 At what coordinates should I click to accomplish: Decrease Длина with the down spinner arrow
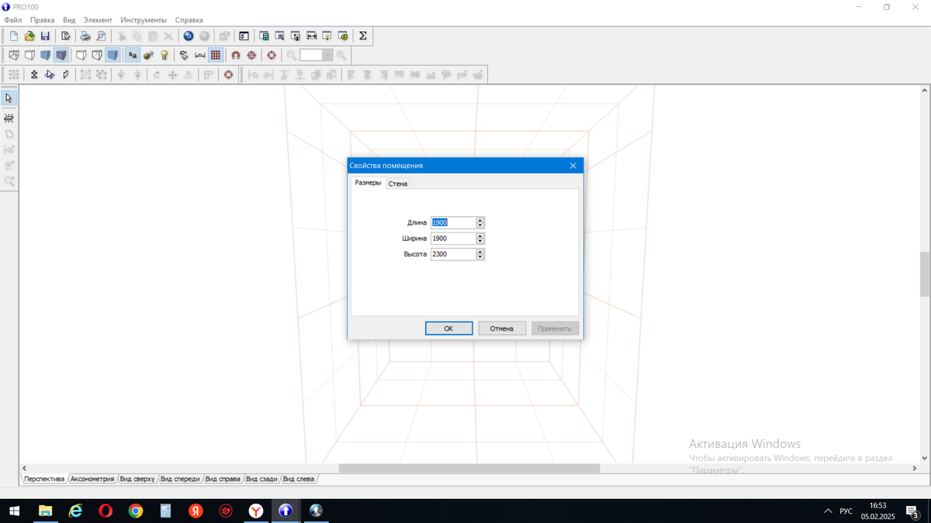pyautogui.click(x=480, y=225)
